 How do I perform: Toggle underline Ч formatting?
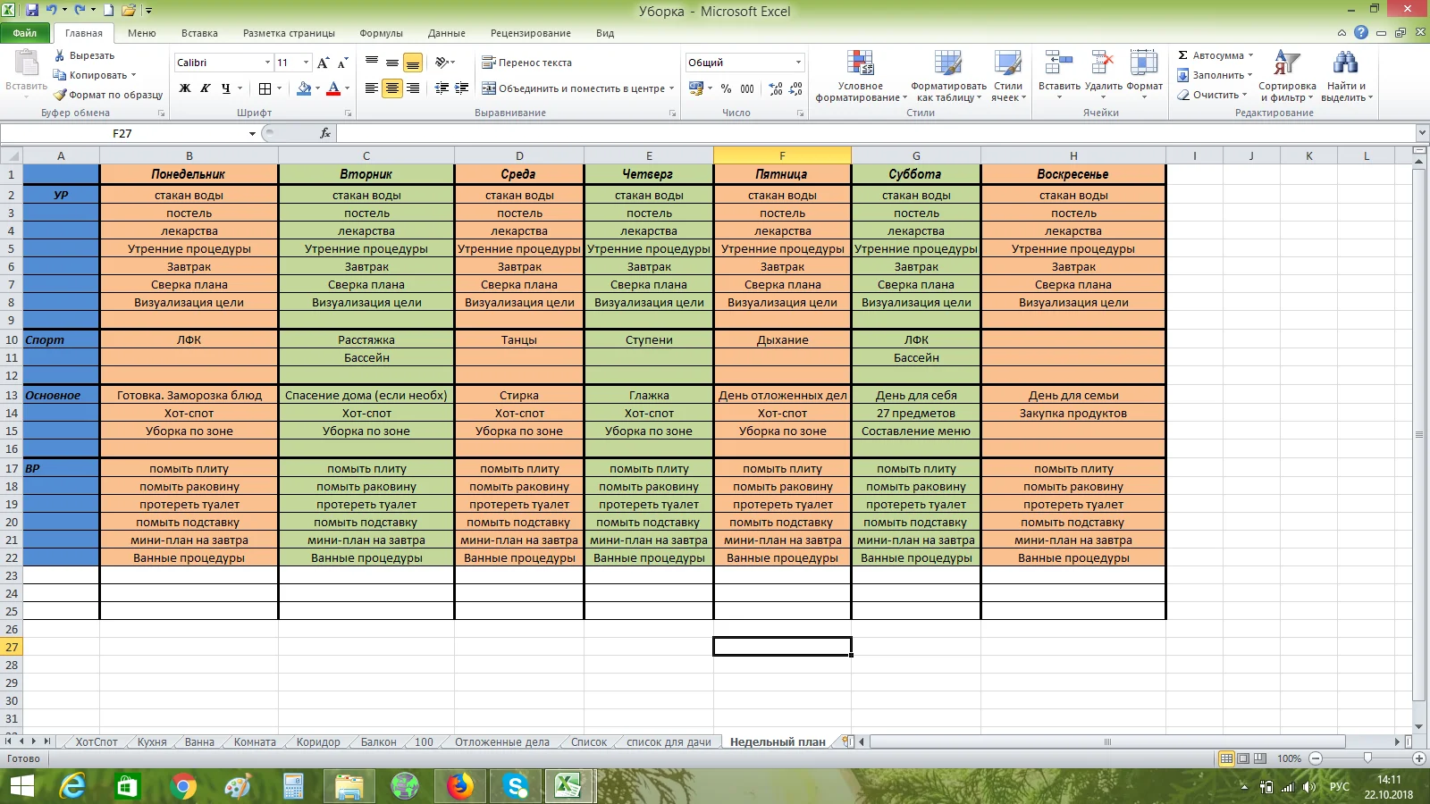[x=226, y=88]
